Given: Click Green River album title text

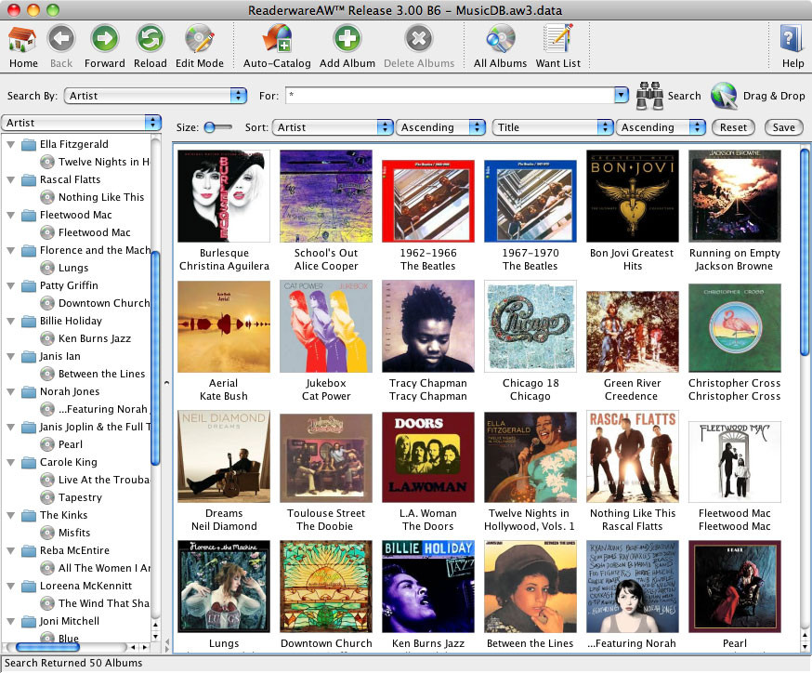Looking at the screenshot, I should point(633,383).
